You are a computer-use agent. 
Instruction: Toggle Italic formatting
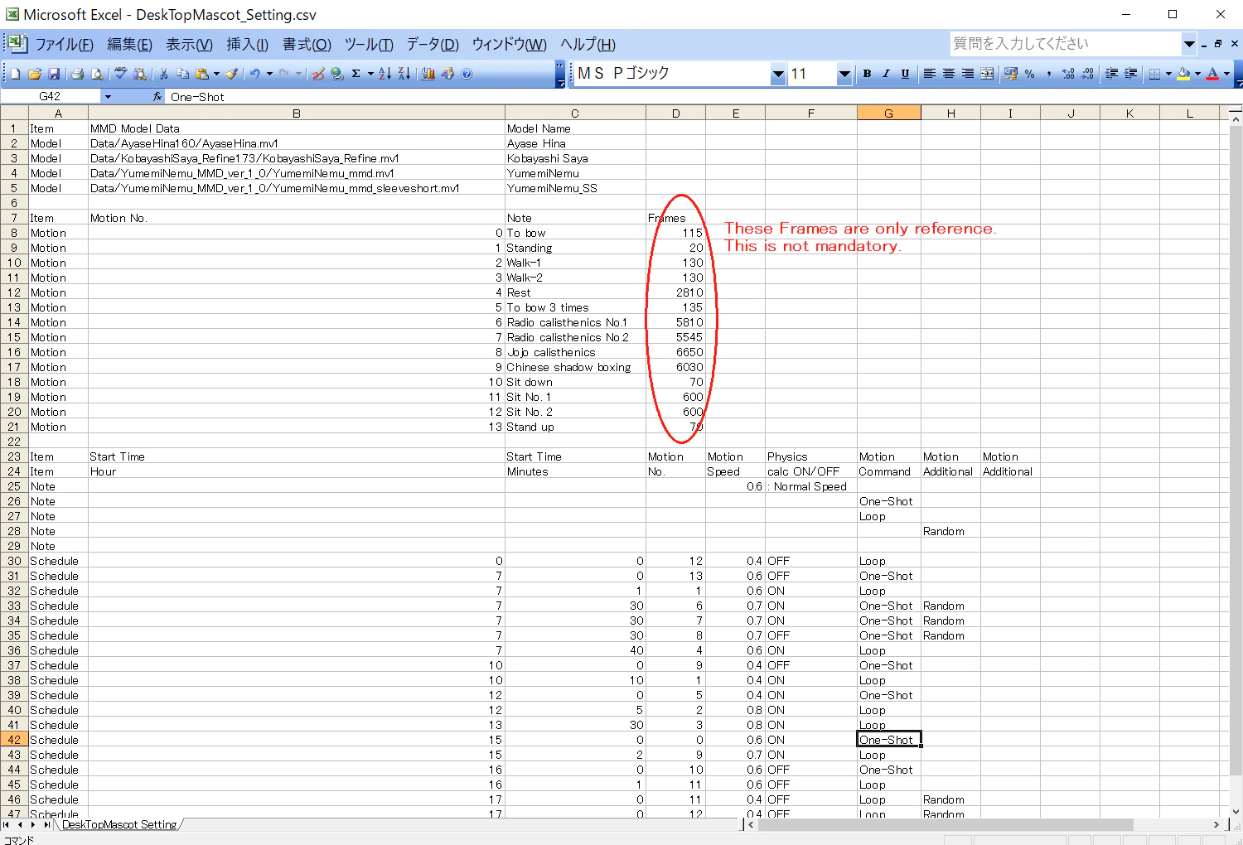[886, 74]
